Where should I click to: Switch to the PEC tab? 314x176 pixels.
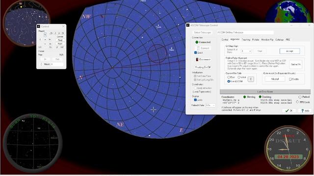(288, 40)
